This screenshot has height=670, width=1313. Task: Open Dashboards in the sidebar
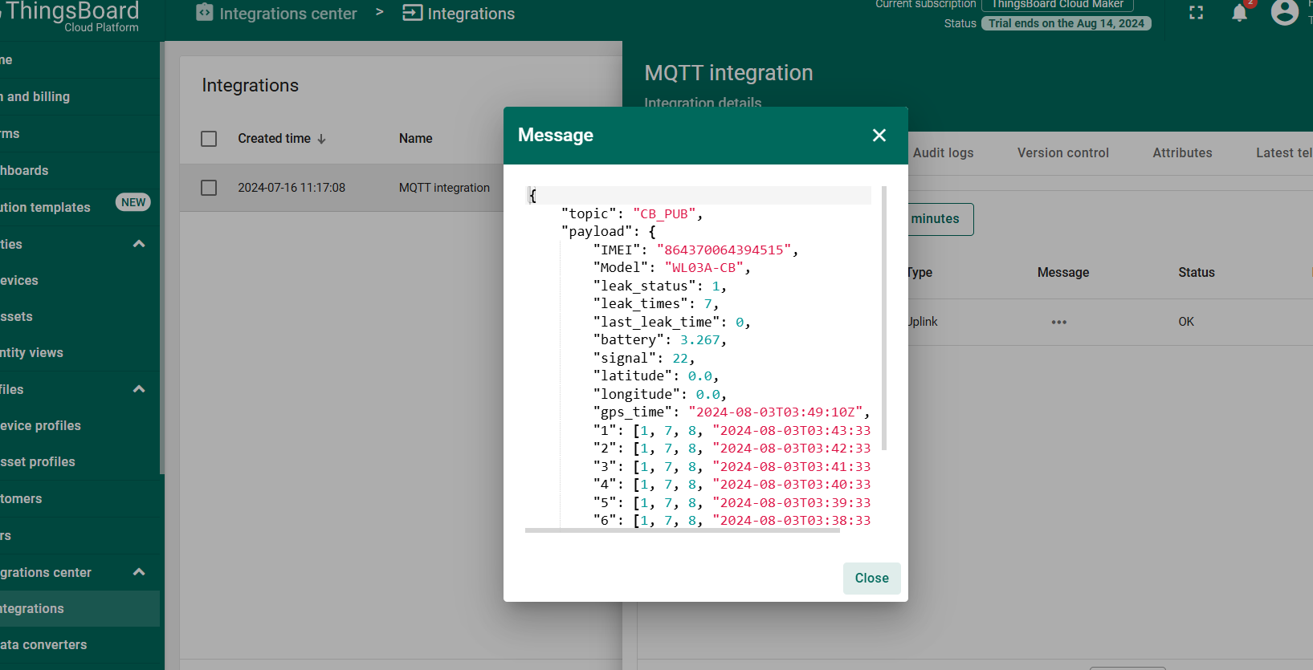(80, 171)
